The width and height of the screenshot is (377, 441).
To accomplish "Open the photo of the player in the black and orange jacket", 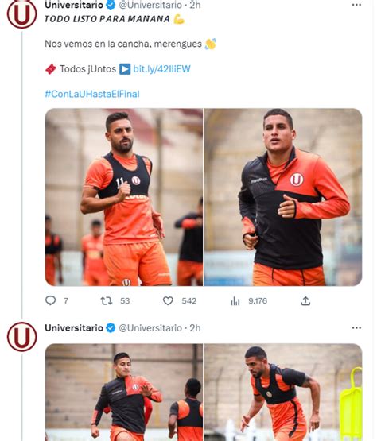I will click(x=283, y=197).
